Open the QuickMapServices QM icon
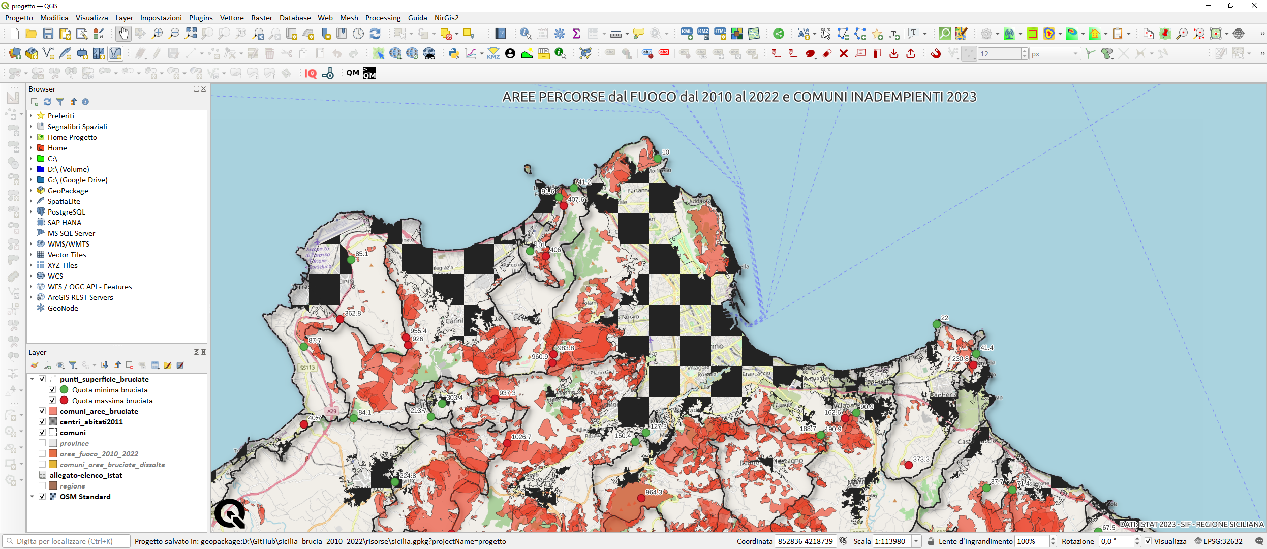1267x549 pixels. pyautogui.click(x=352, y=73)
